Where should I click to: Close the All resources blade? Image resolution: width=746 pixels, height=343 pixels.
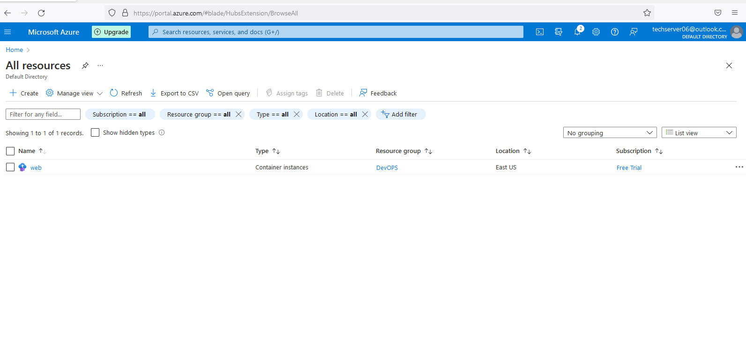729,66
